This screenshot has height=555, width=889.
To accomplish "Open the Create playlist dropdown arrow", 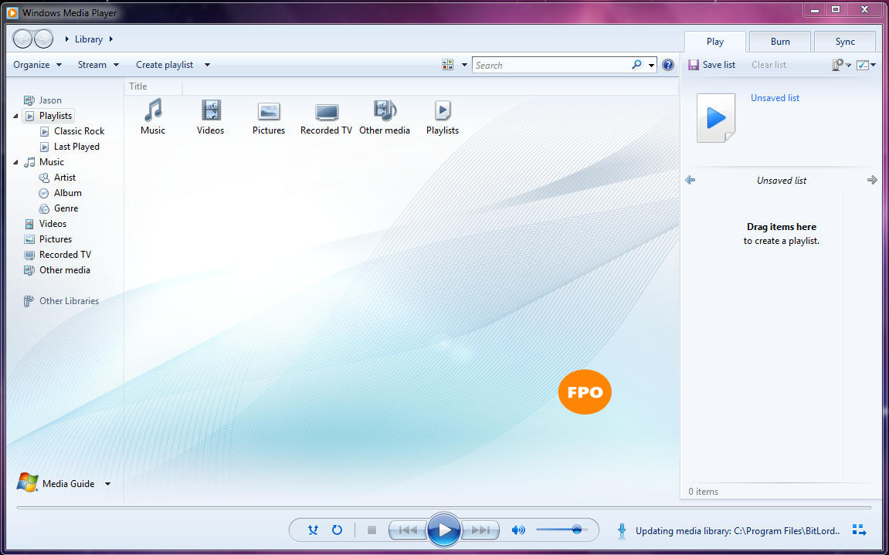I will [x=207, y=65].
